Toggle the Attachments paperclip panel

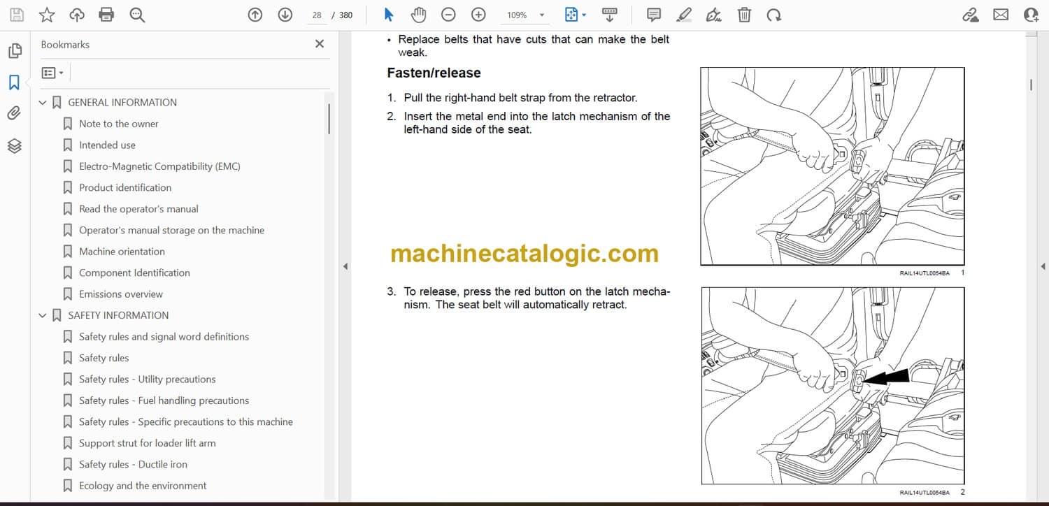point(14,113)
